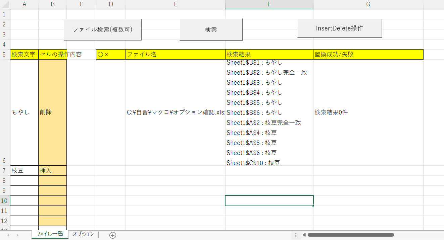Click the 検索 macro button
Screen dimensions: 444x240
click(x=211, y=29)
